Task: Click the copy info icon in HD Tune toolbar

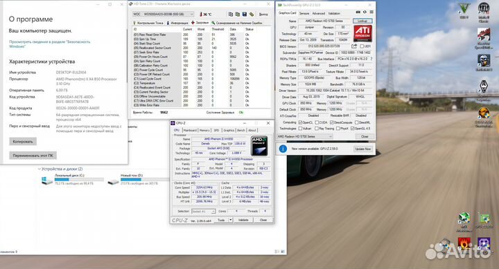Action: coord(230,15)
